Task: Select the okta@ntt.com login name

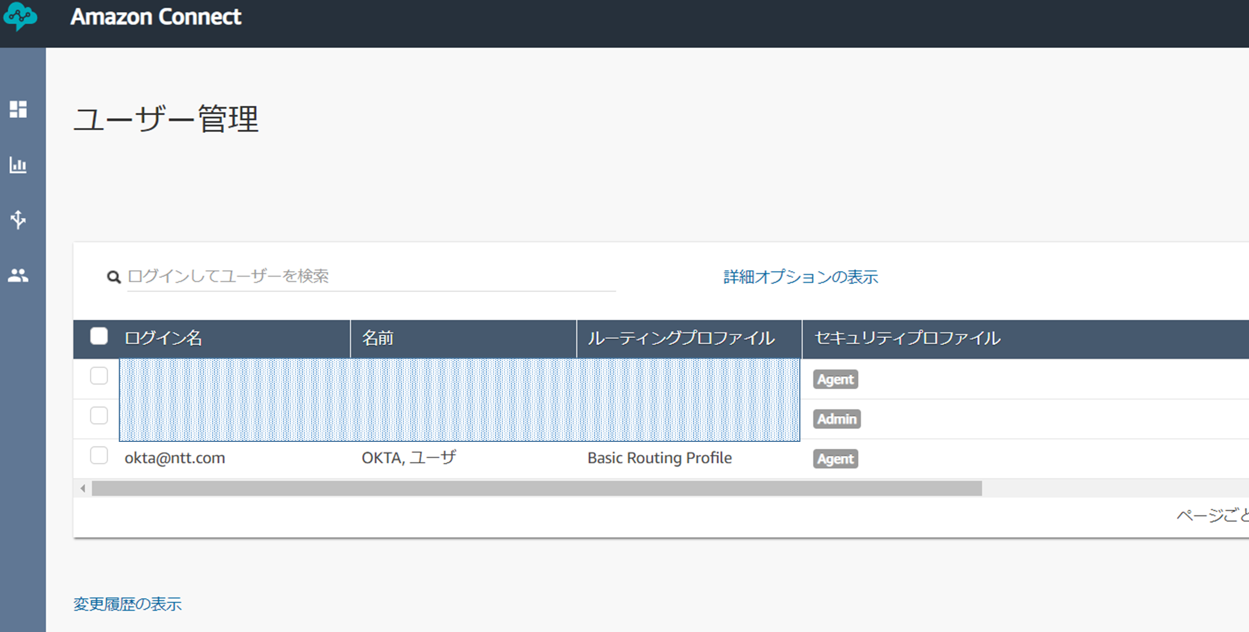Action: coord(175,458)
